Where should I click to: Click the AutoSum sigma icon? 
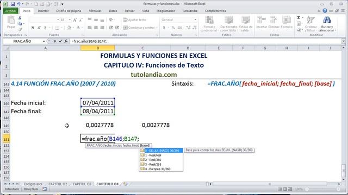point(299,18)
